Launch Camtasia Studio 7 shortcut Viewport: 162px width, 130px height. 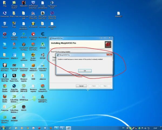coord(14,5)
